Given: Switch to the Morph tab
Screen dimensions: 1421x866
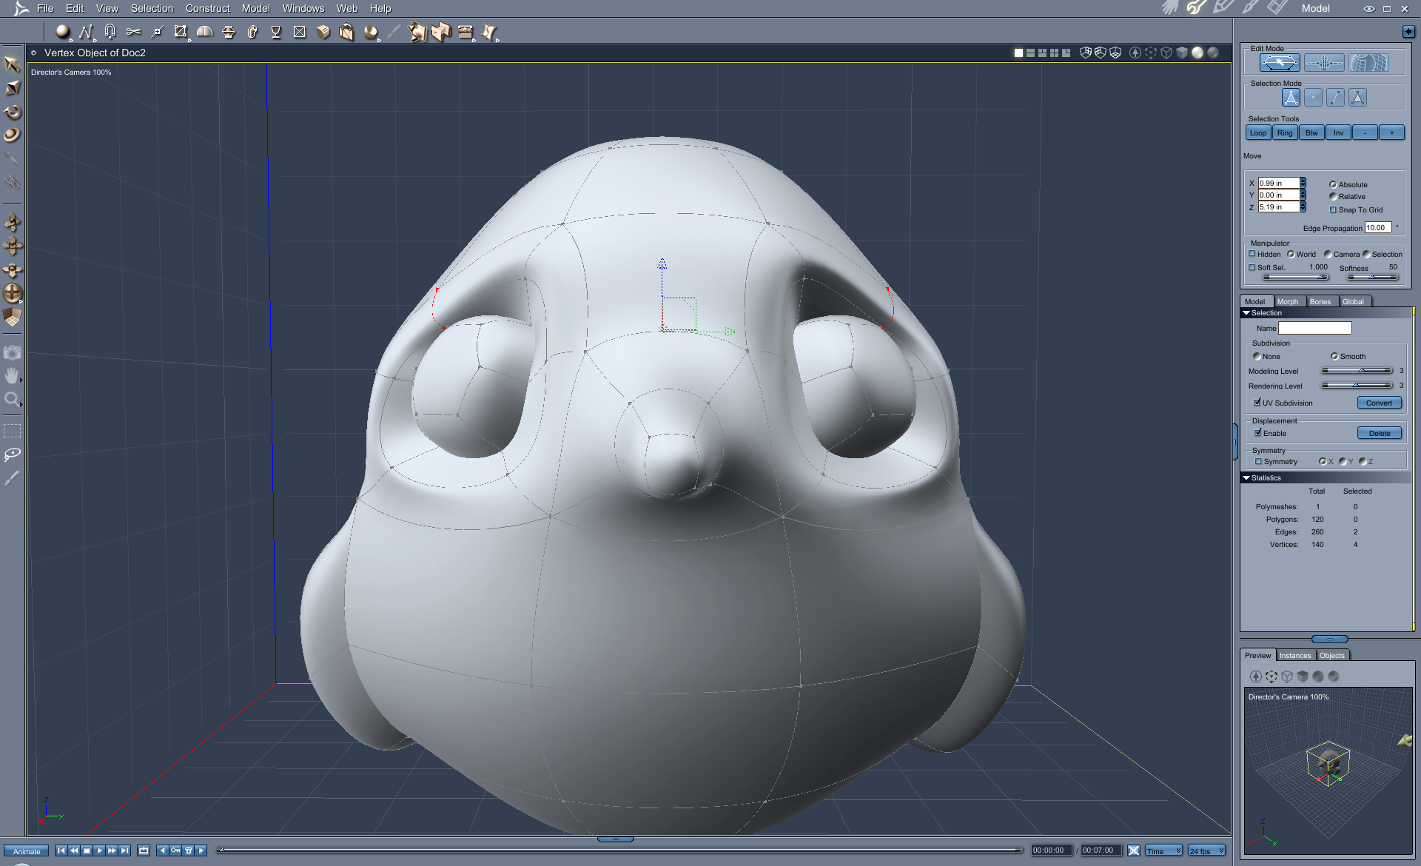Looking at the screenshot, I should coord(1287,301).
